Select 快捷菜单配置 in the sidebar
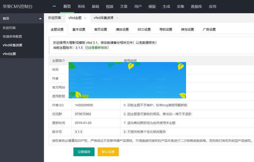Screen dimensions: 254x162 12,36
